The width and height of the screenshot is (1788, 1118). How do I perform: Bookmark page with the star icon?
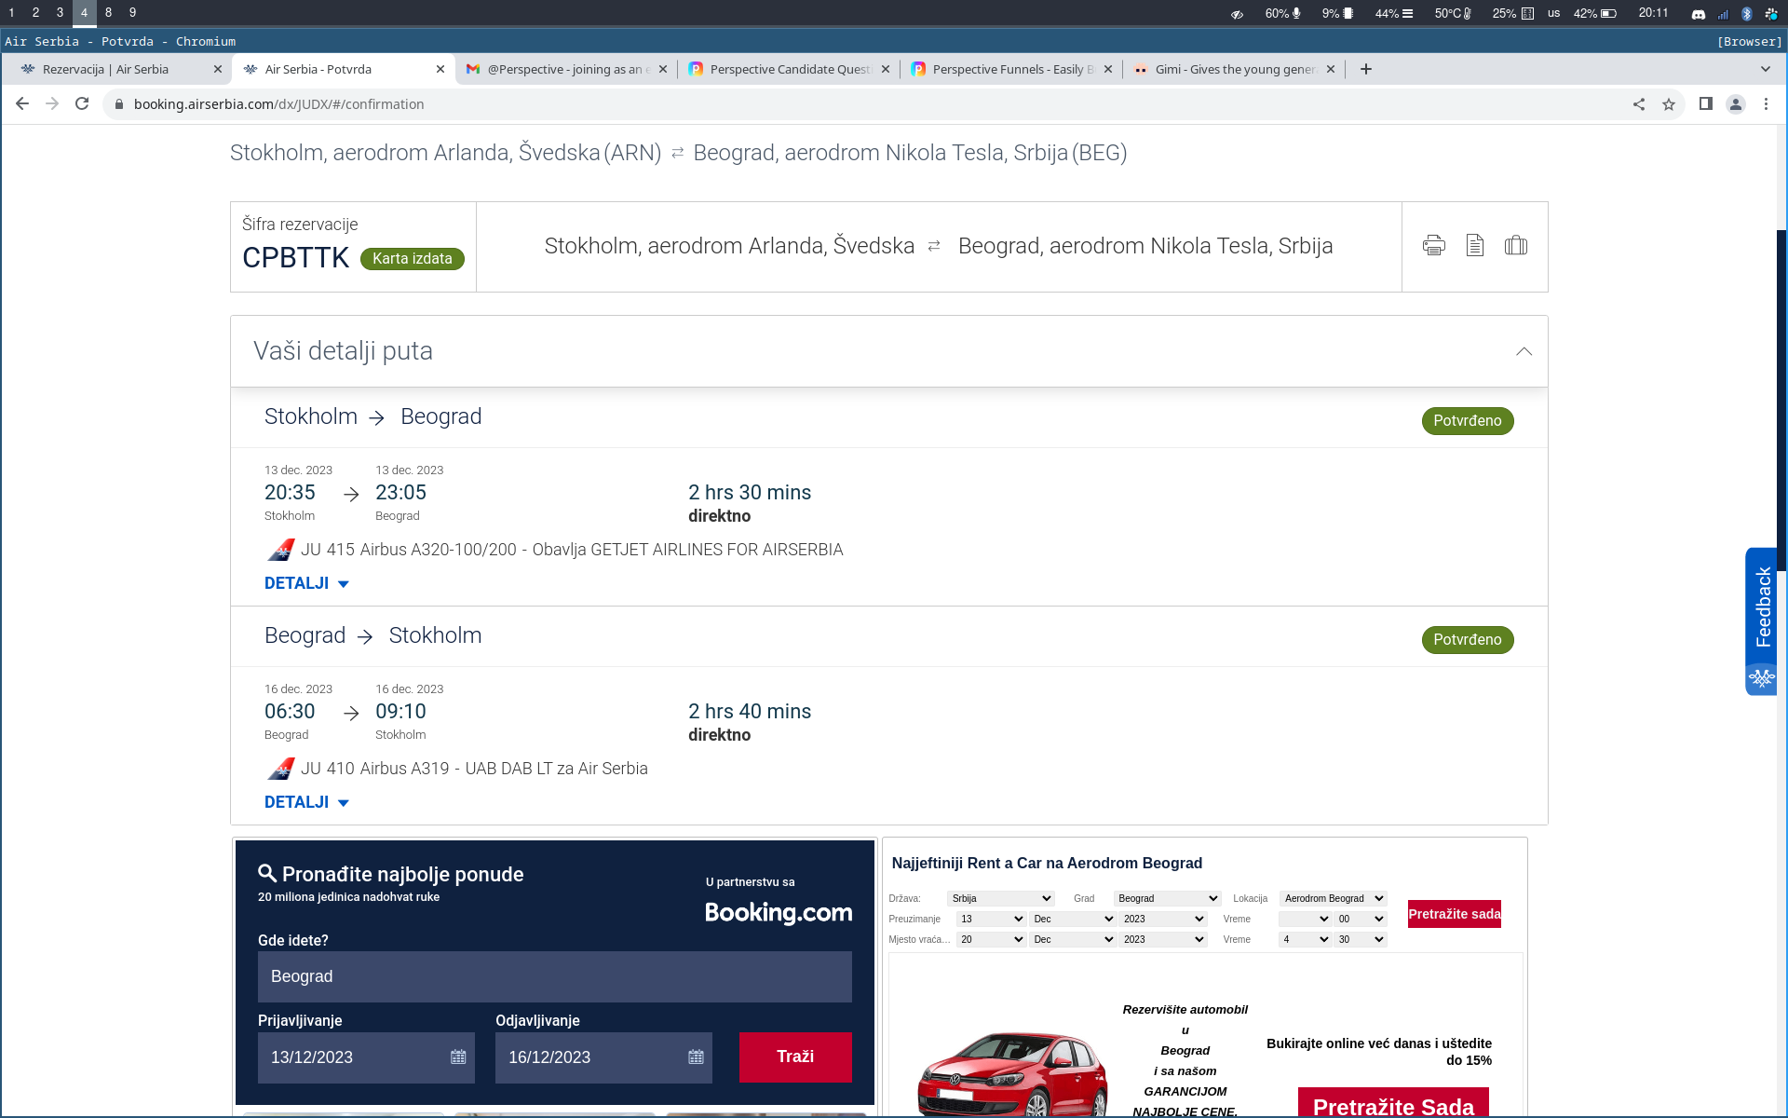click(1668, 104)
